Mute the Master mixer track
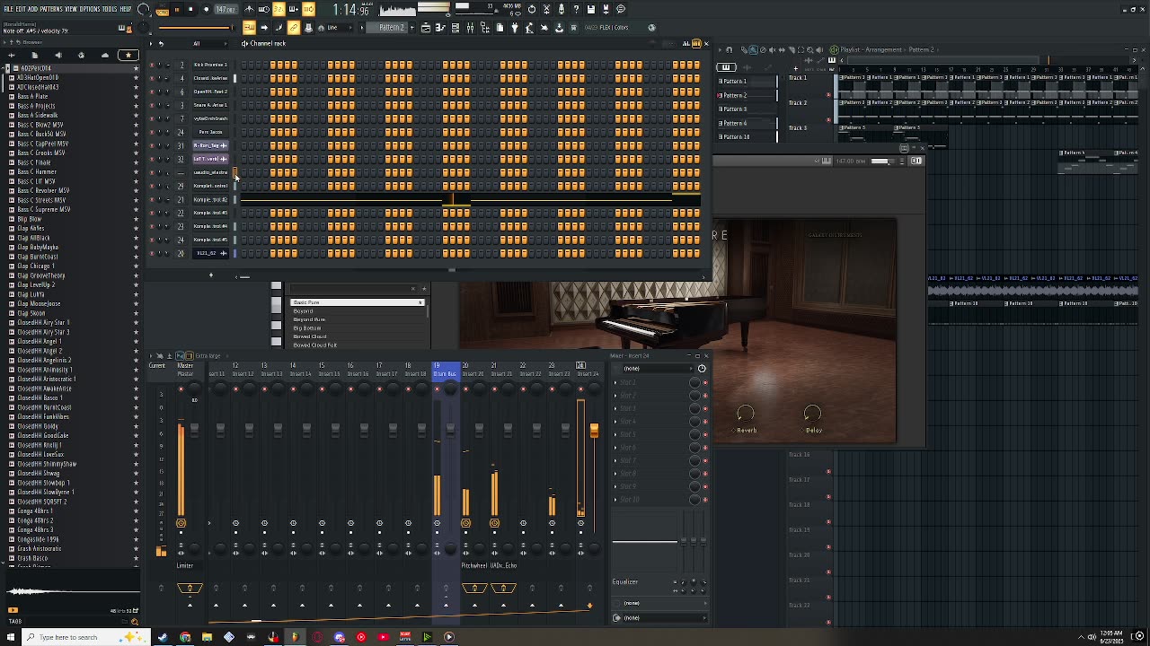 (181, 389)
